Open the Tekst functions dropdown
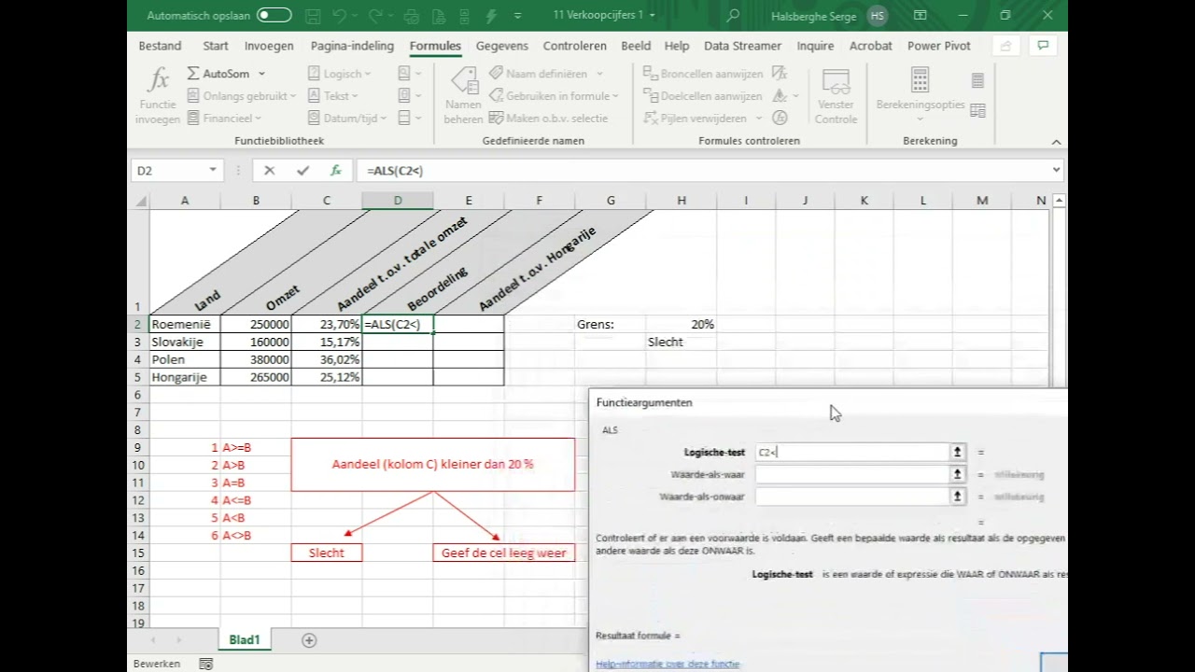Screen dimensions: 1195x672 333,96
